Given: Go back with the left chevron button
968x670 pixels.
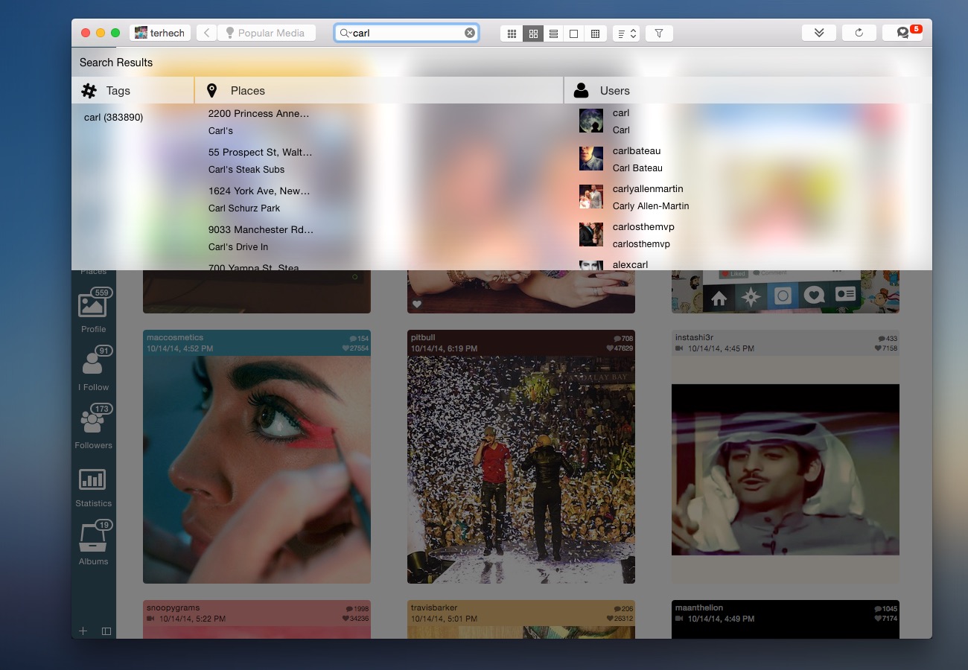Looking at the screenshot, I should [206, 33].
